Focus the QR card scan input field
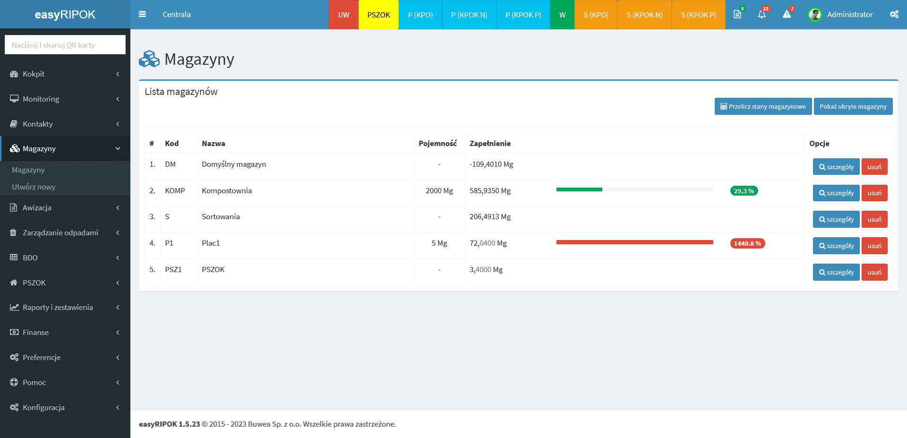 point(65,45)
